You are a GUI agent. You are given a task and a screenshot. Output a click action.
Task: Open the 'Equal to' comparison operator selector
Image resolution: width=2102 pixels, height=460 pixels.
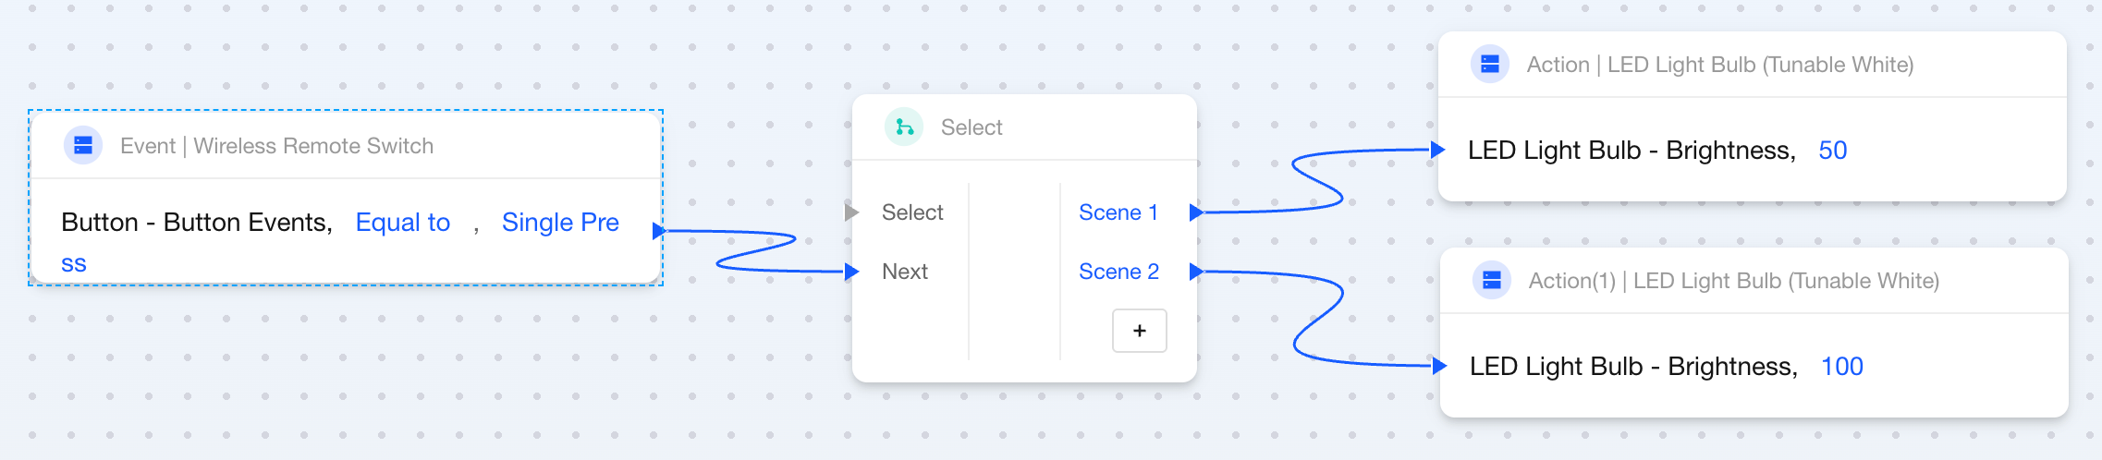pos(403,223)
